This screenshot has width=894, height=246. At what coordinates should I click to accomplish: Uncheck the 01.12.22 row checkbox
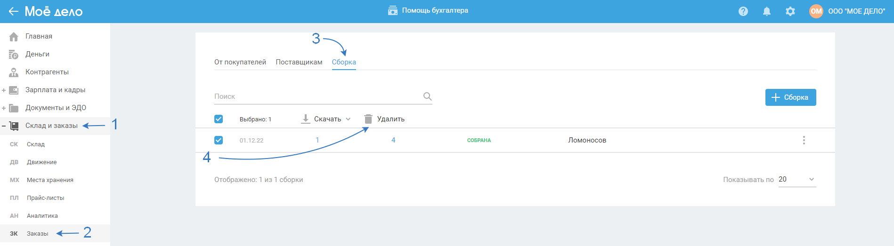(x=219, y=140)
